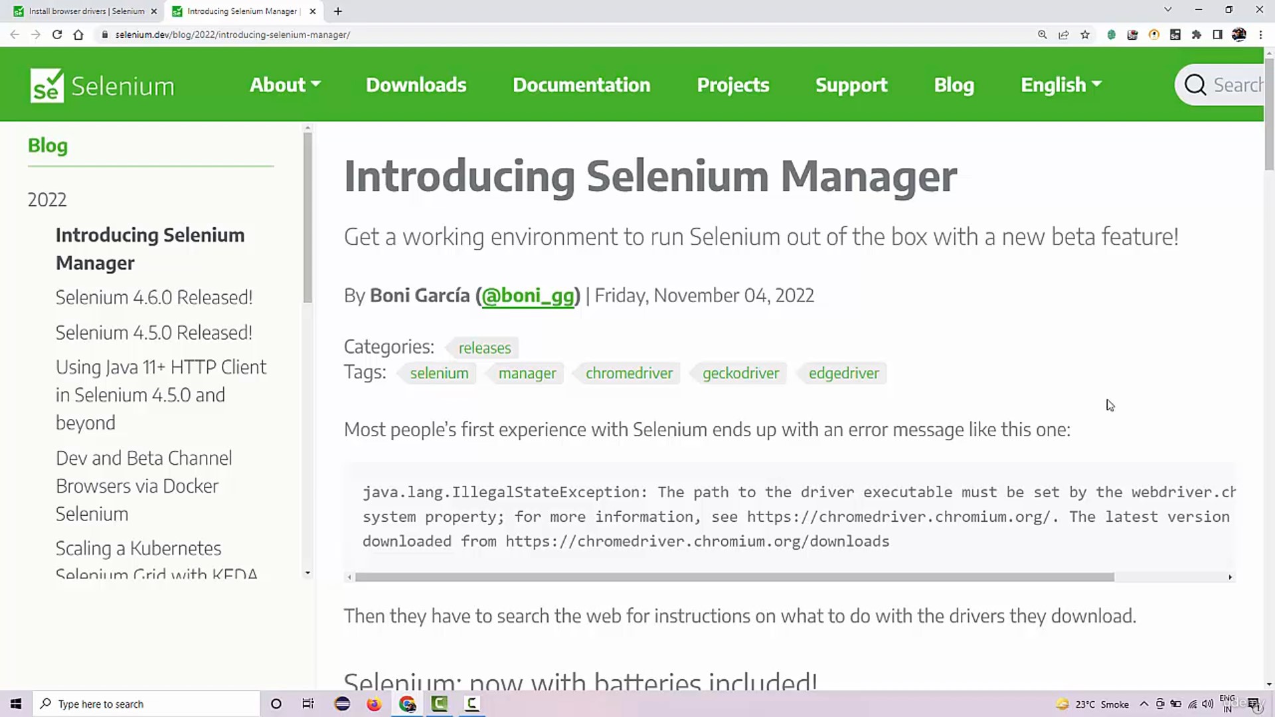Open Chrome three-dot menu
This screenshot has height=717, width=1275.
point(1260,35)
